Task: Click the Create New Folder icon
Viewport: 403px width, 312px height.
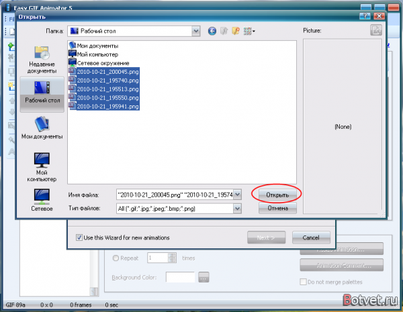Action: pos(236,31)
